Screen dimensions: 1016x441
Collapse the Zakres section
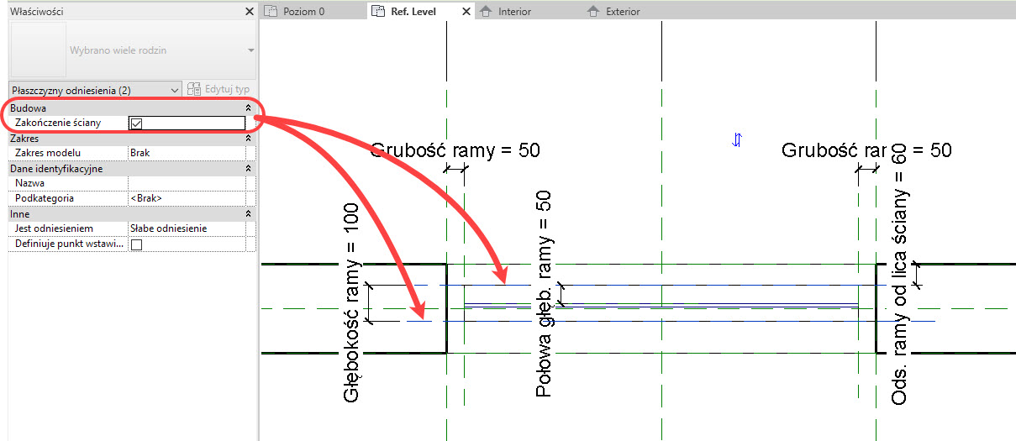click(x=247, y=139)
